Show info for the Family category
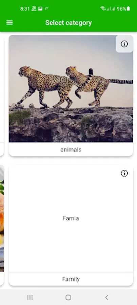 point(124,173)
